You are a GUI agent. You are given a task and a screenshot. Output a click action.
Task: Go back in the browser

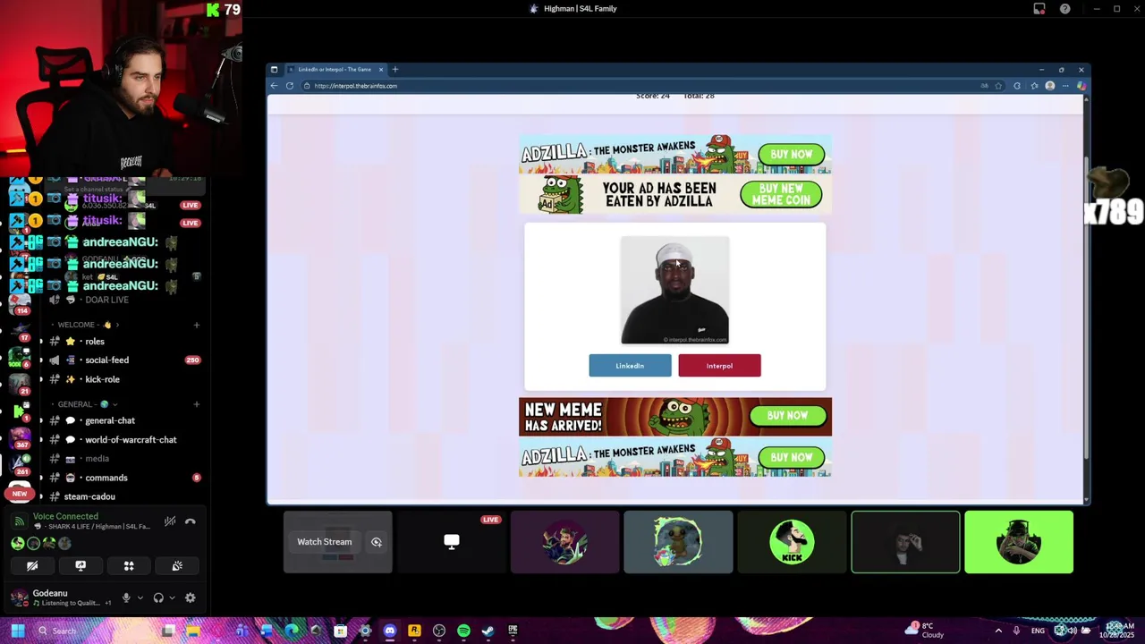[275, 86]
